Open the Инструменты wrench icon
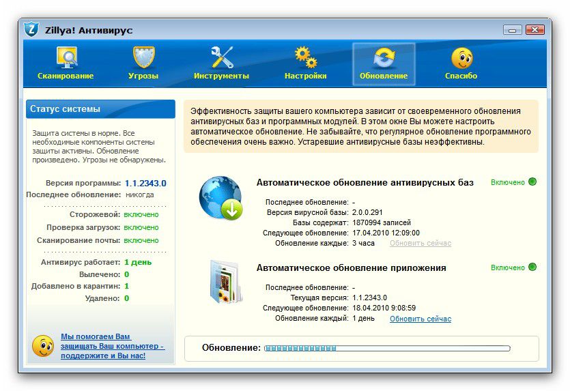The image size is (570, 391). [222, 57]
